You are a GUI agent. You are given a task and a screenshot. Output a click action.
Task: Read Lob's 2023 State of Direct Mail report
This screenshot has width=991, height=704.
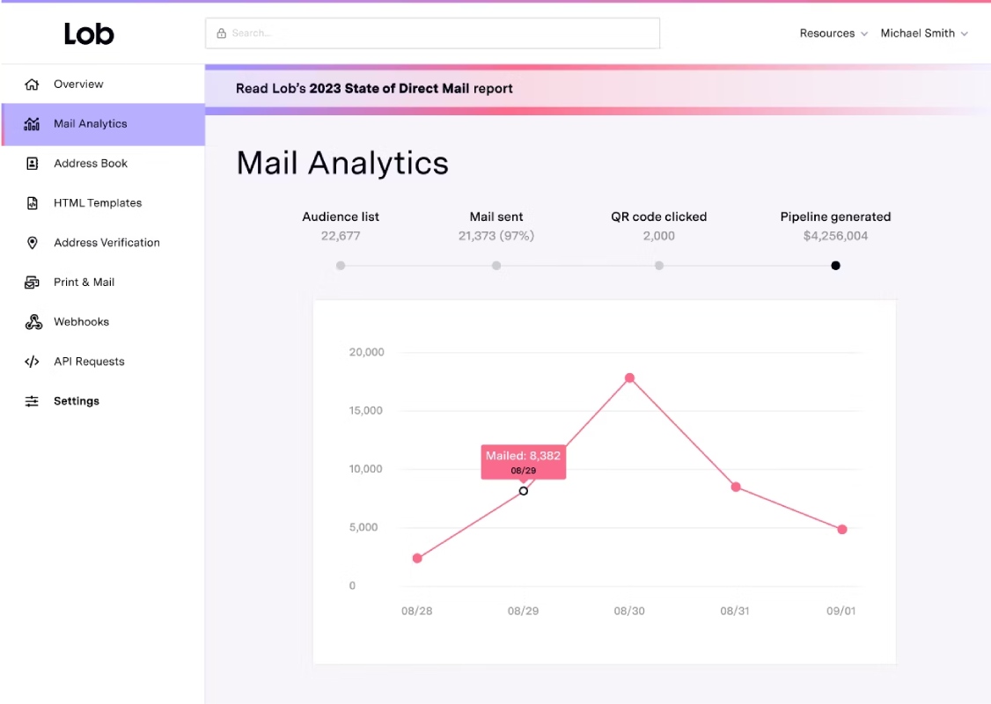374,89
